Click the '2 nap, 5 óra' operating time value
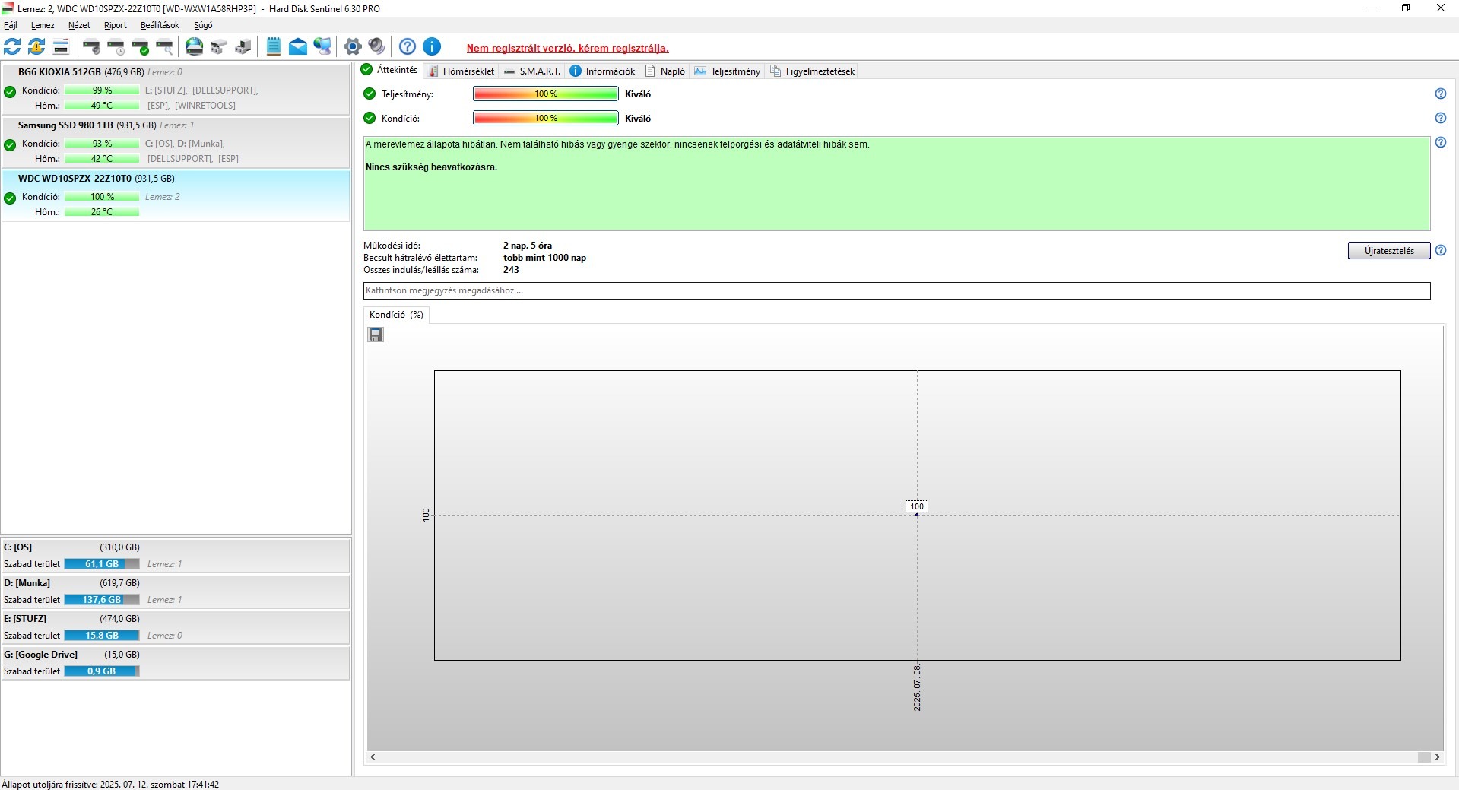Image resolution: width=1459 pixels, height=790 pixels. [528, 246]
